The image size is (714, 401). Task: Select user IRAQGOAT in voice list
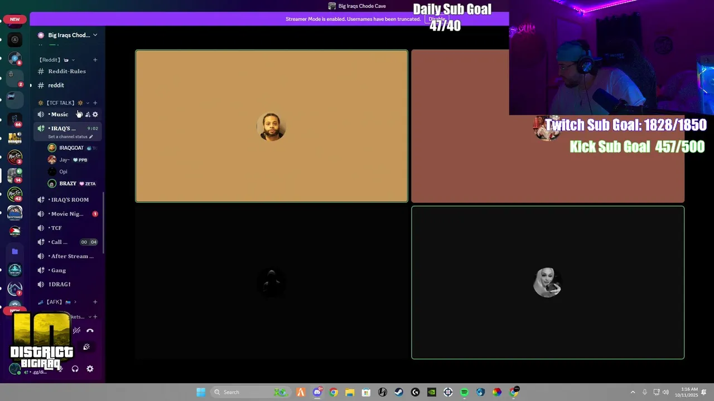click(73, 148)
